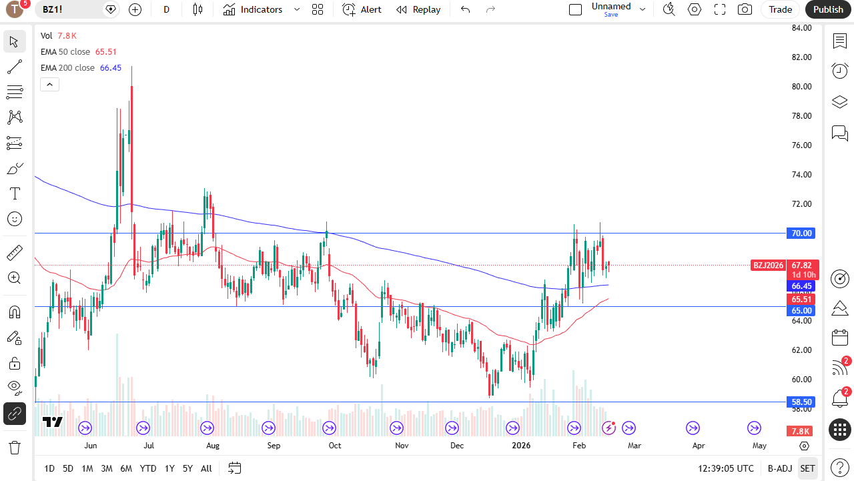Toggle stay in drawing mode pencil lock

15,338
